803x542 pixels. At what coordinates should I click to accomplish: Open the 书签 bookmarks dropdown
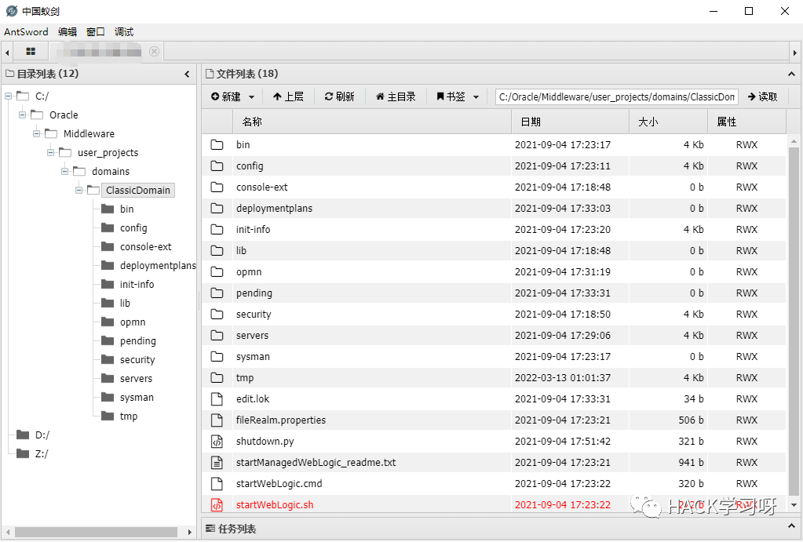(x=458, y=96)
